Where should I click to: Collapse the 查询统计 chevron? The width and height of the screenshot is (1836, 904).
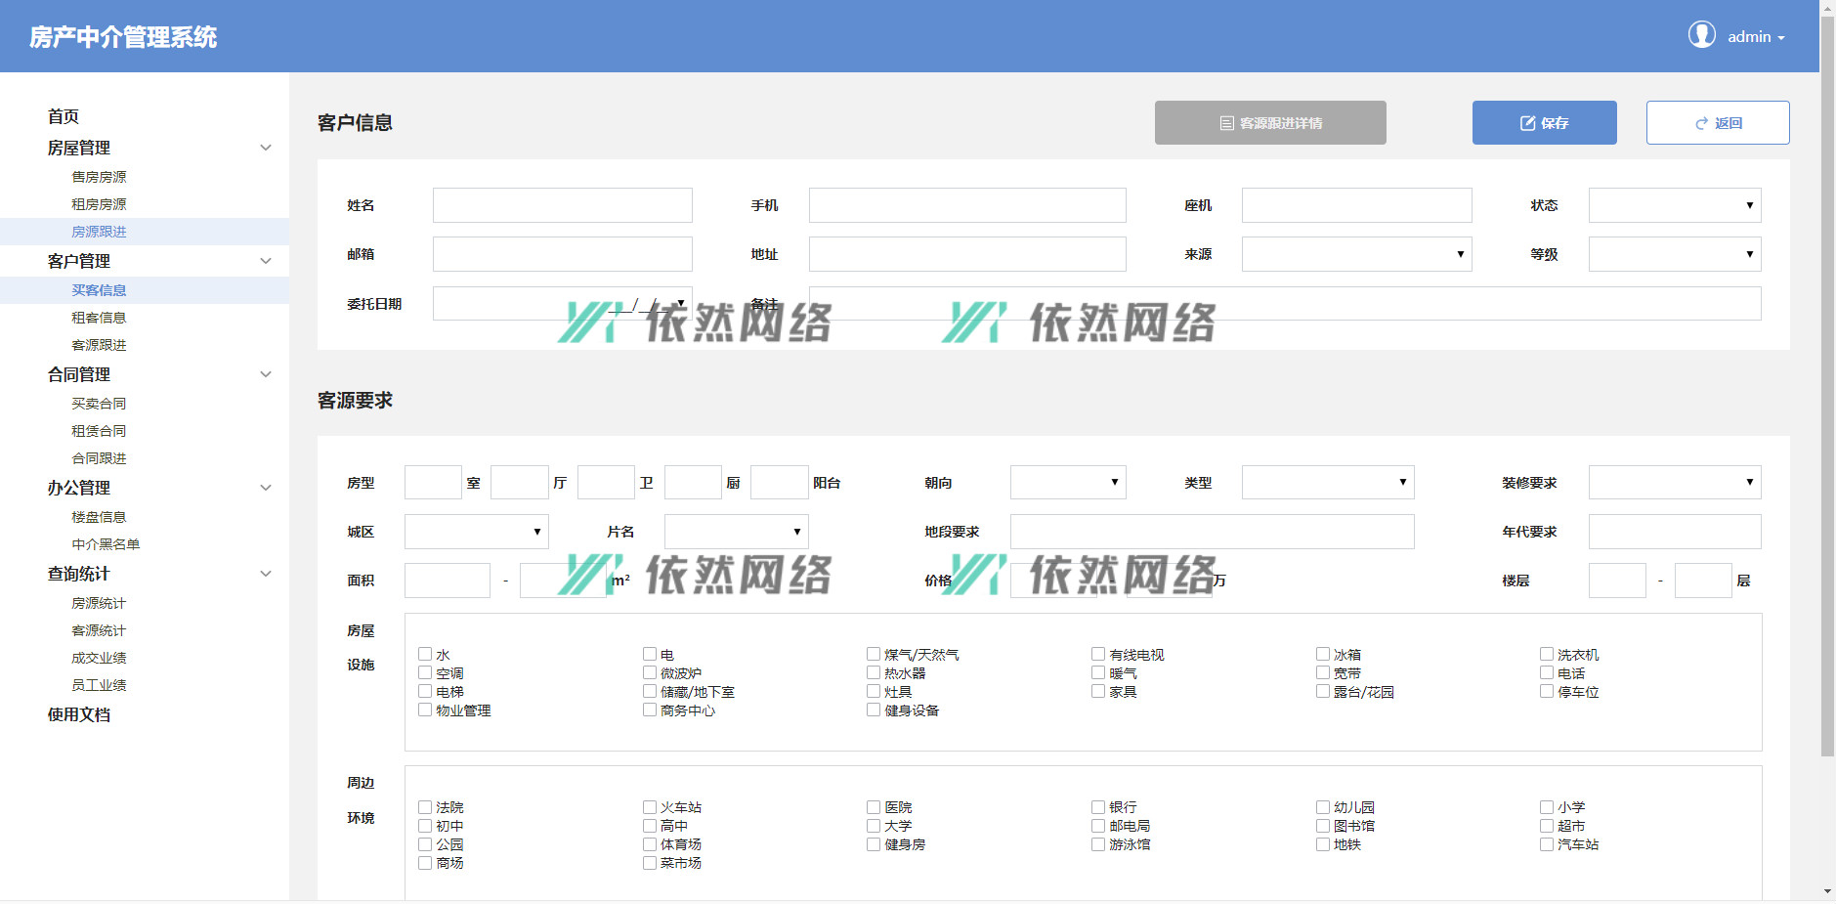click(x=265, y=574)
